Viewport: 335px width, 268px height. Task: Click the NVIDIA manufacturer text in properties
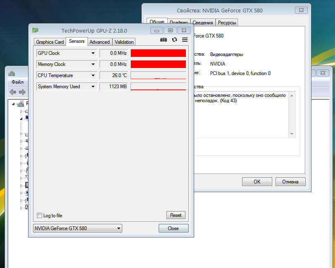point(218,64)
